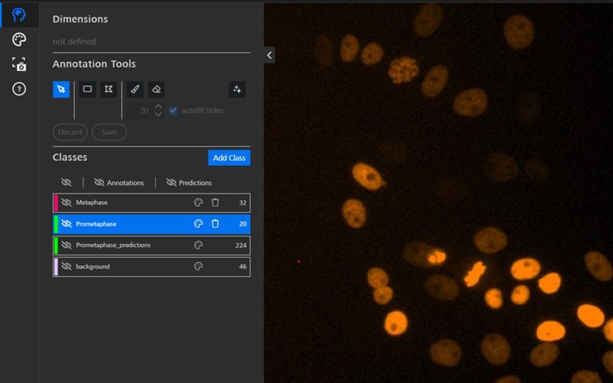Open the color palette sidebar panel
The width and height of the screenshot is (613, 383).
point(19,39)
